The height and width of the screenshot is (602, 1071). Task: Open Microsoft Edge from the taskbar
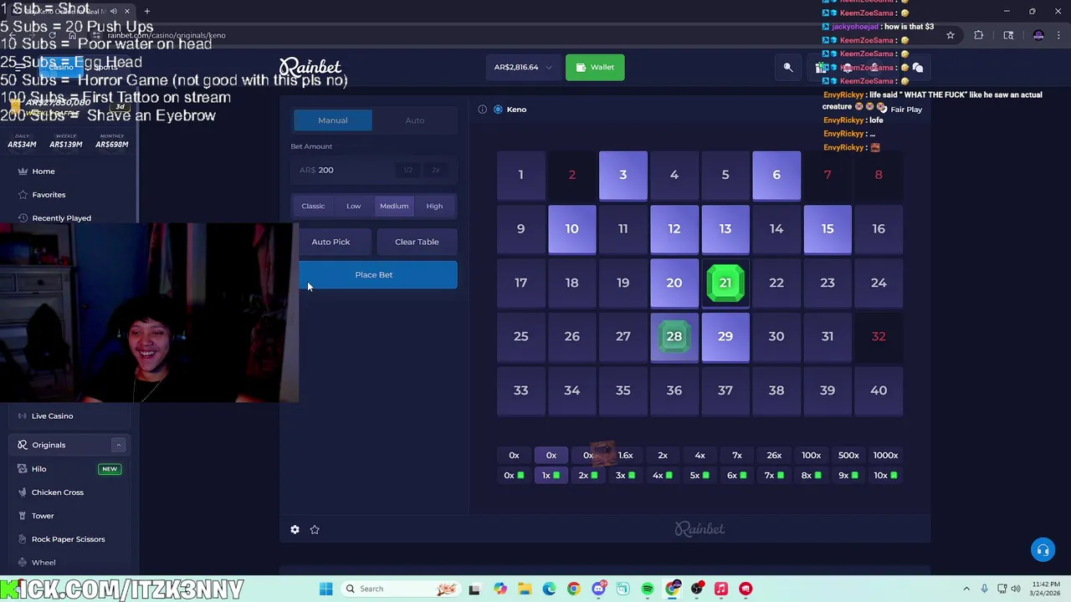549,589
